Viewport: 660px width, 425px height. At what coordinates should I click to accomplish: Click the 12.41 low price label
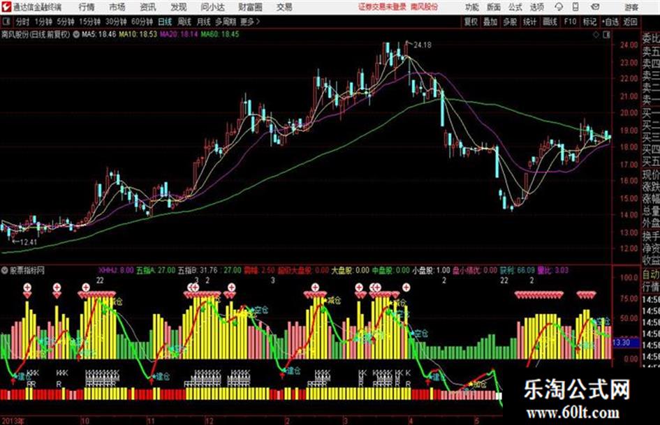[x=28, y=242]
